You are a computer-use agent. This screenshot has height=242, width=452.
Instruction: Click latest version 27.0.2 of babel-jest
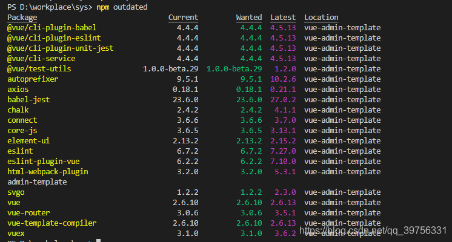(x=283, y=100)
